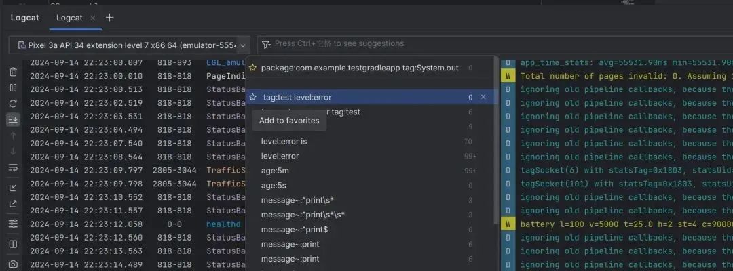Image resolution: width=733 pixels, height=271 pixels.
Task: Star the tag:test level:error filter
Action: 253,97
